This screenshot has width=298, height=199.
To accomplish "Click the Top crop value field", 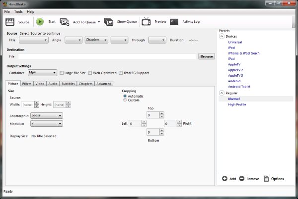I will click(153, 115).
